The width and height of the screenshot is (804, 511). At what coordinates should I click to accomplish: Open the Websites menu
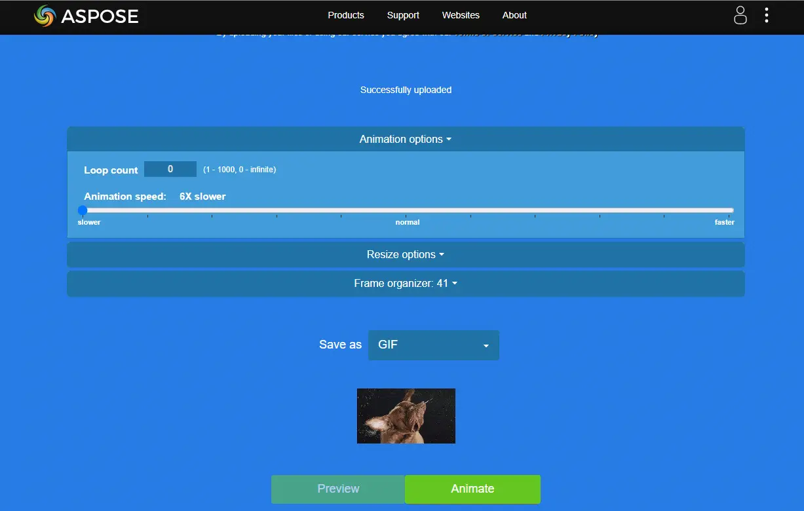click(x=461, y=15)
